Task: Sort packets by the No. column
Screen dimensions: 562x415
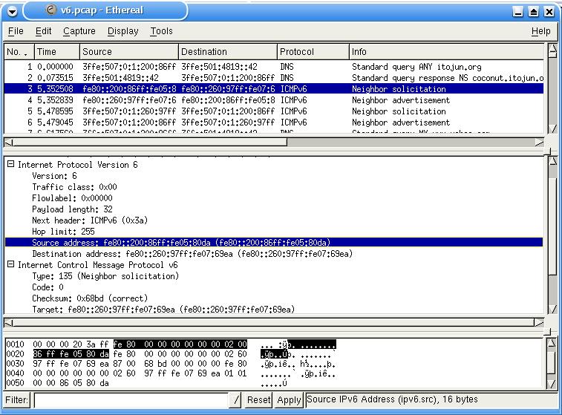Action: click(x=19, y=52)
